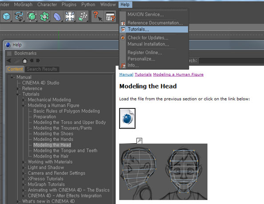The width and height of the screenshot is (264, 204).
Task: Click the particle emitter dots icon
Action: [x=83, y=16]
